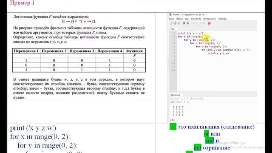272x153 pixels.
Task: Click the Step into debug icon
Action: (x=196, y=23)
